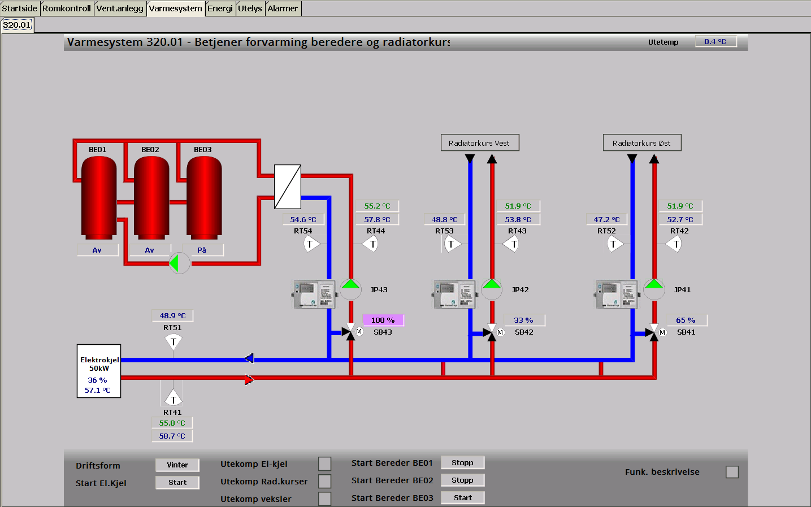The height and width of the screenshot is (507, 811).
Task: Open the energy meter beside JP42
Action: (454, 294)
